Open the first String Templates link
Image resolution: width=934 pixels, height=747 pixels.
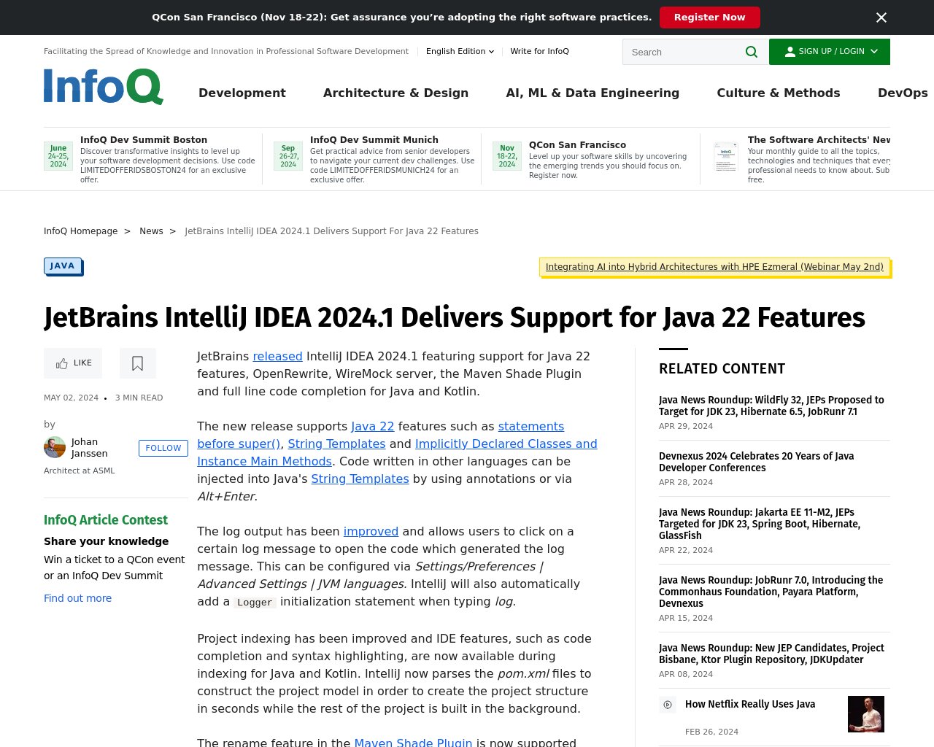336,444
